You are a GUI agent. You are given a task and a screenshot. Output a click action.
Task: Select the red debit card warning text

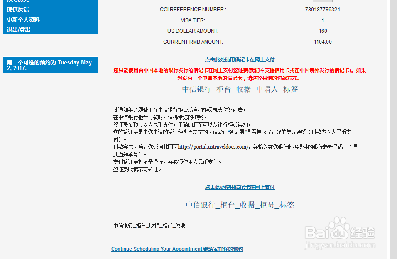[240, 73]
